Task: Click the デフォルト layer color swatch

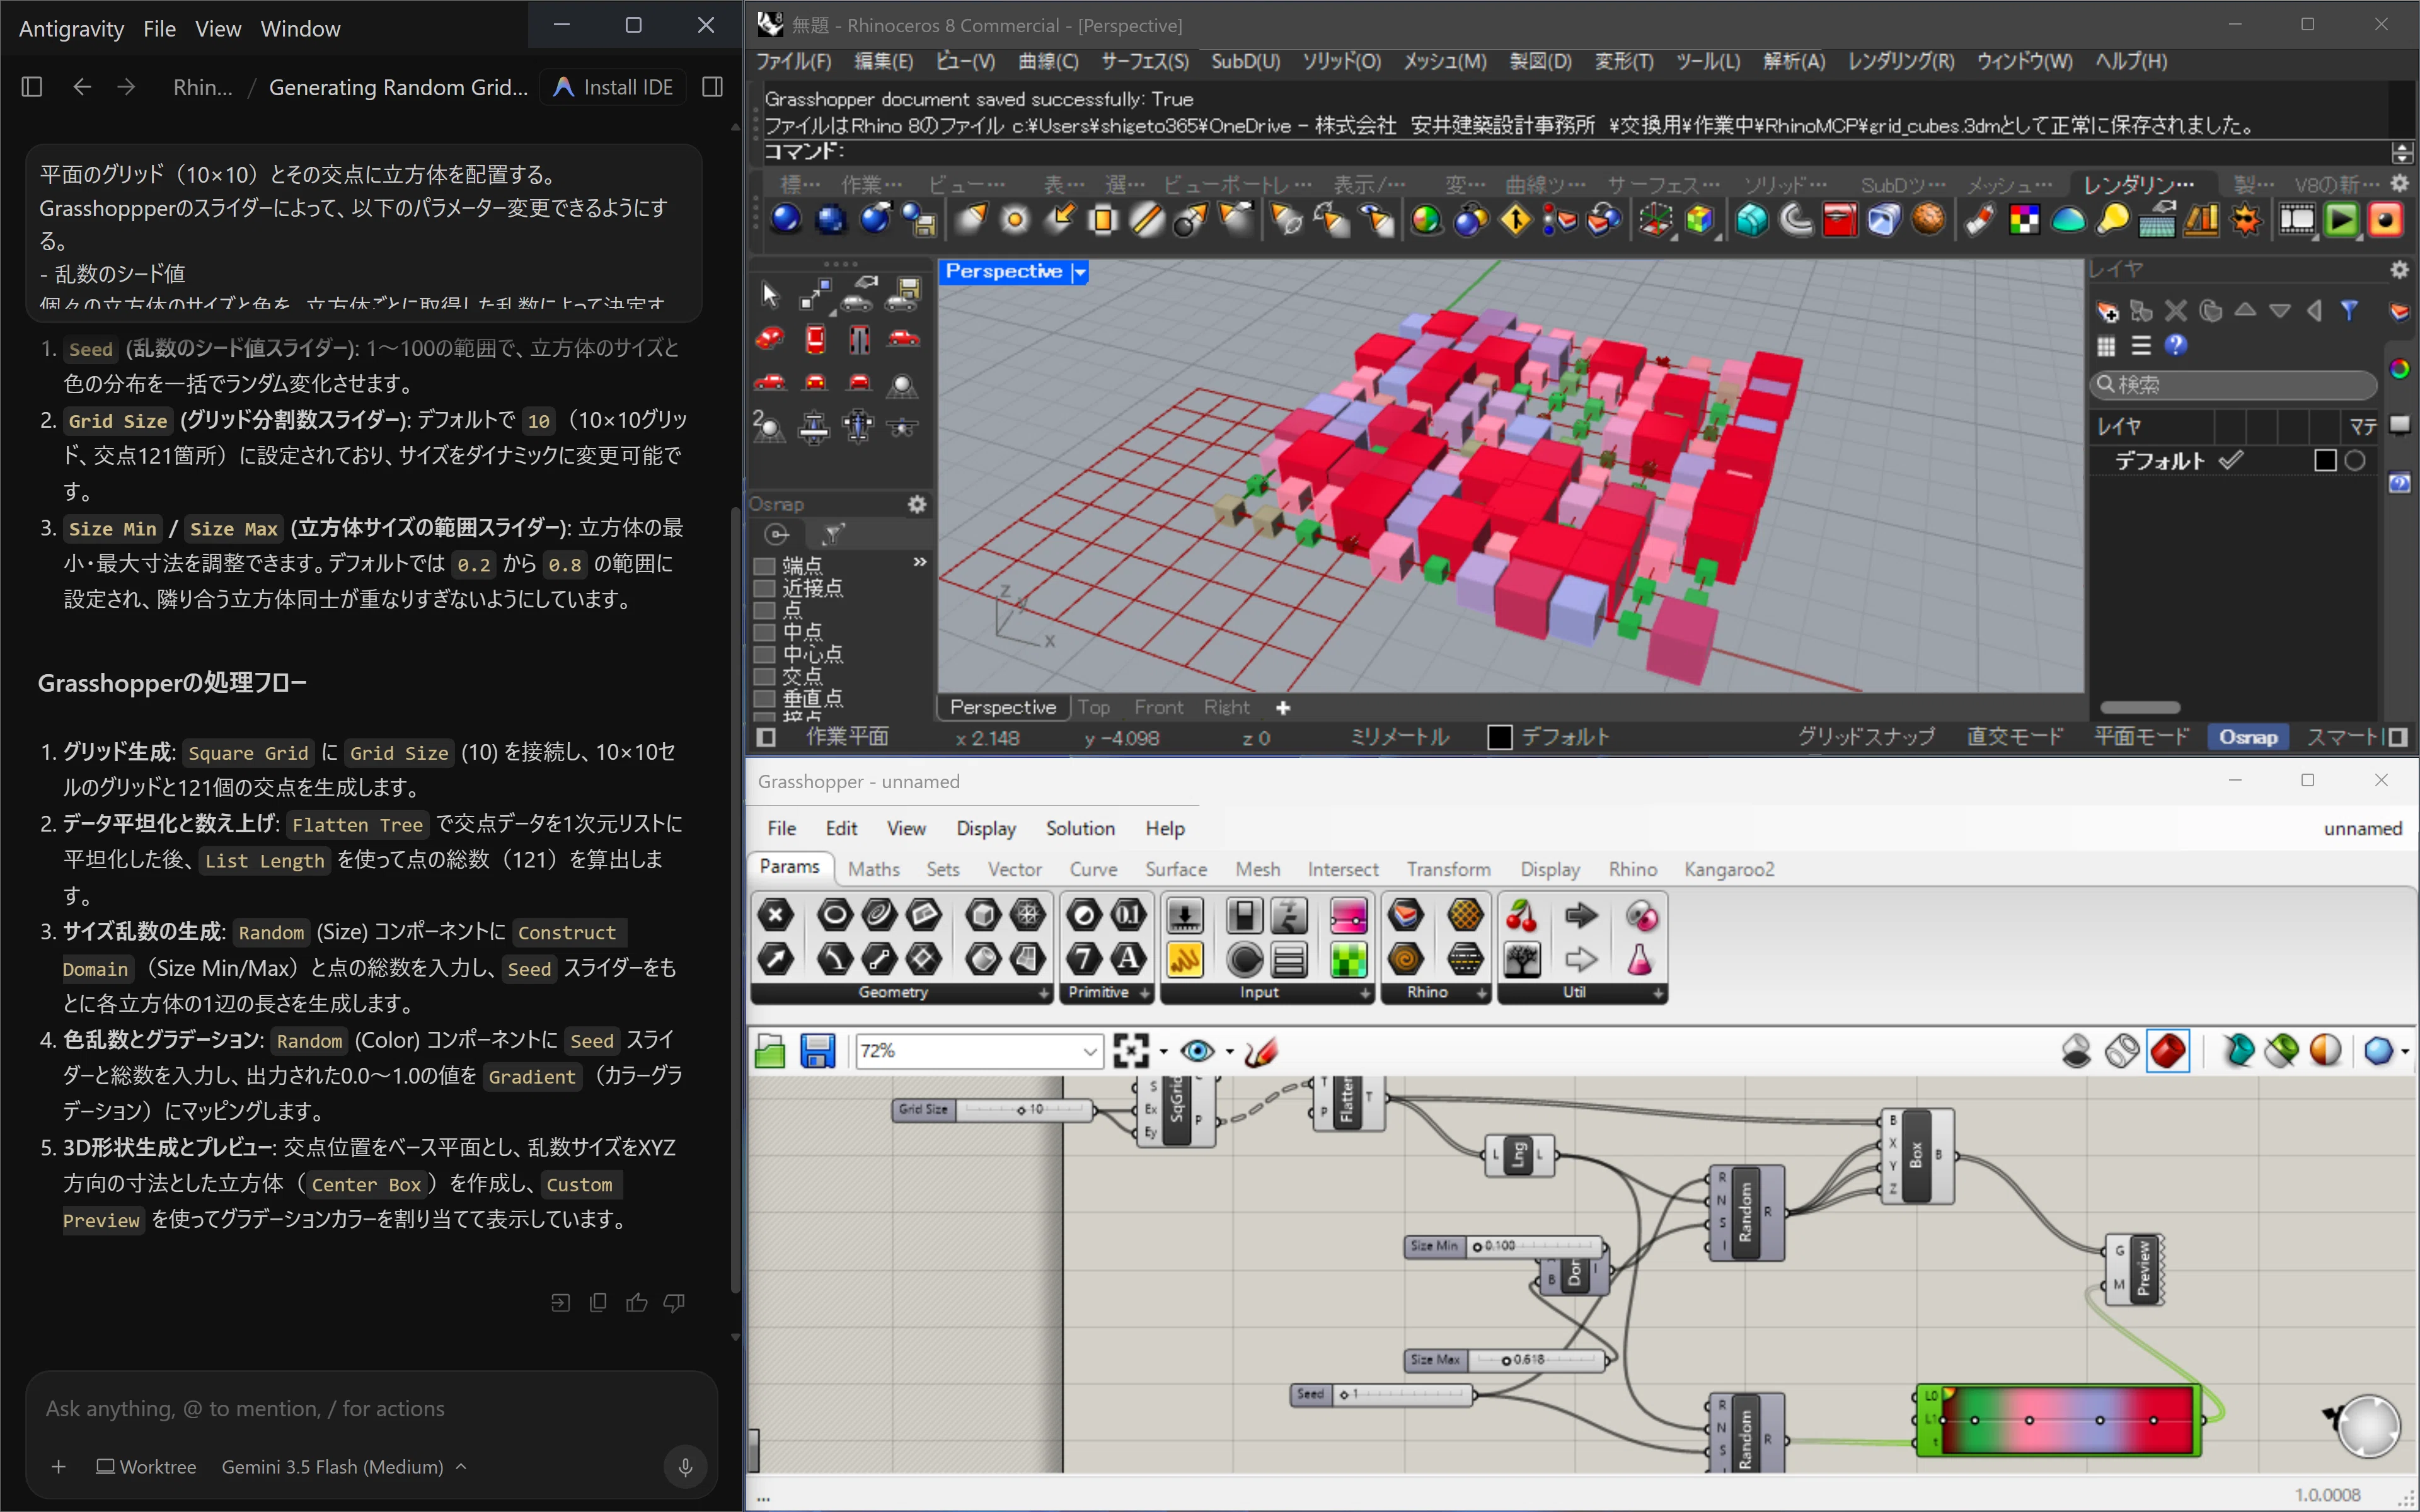Action: (x=2325, y=460)
